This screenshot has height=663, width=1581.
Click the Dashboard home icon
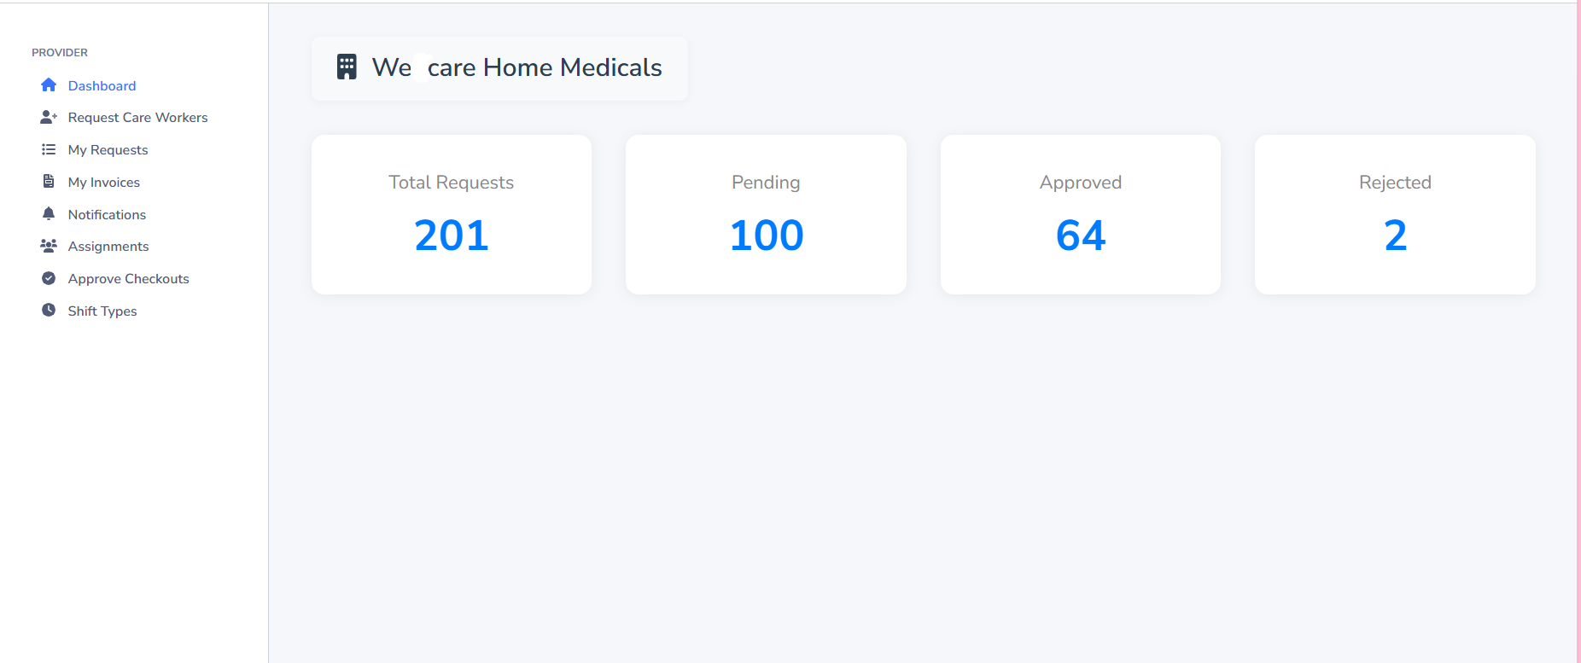[x=49, y=85]
